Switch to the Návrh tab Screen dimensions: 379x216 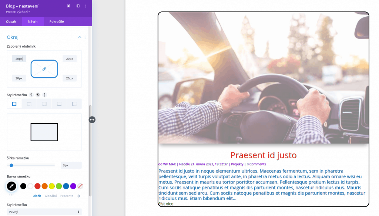coord(33,21)
